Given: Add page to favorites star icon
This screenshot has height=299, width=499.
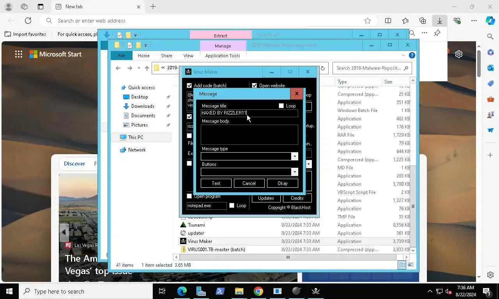Looking at the screenshot, I should click(367, 21).
